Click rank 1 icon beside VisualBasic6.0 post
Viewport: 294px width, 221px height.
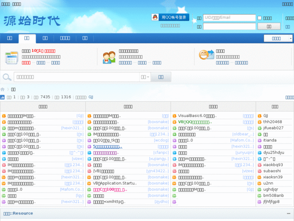coord(174,116)
